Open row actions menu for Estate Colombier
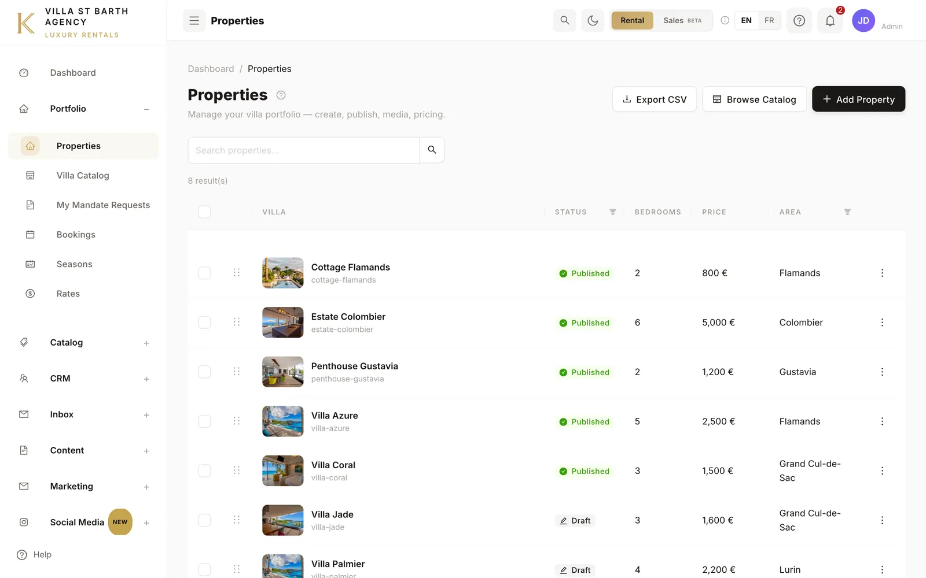Screen dimensions: 926x578 point(882,323)
